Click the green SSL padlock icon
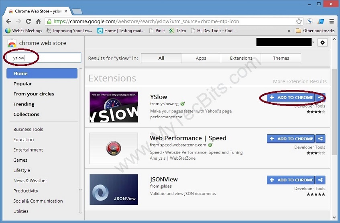The height and width of the screenshot is (223, 340). 49,21
